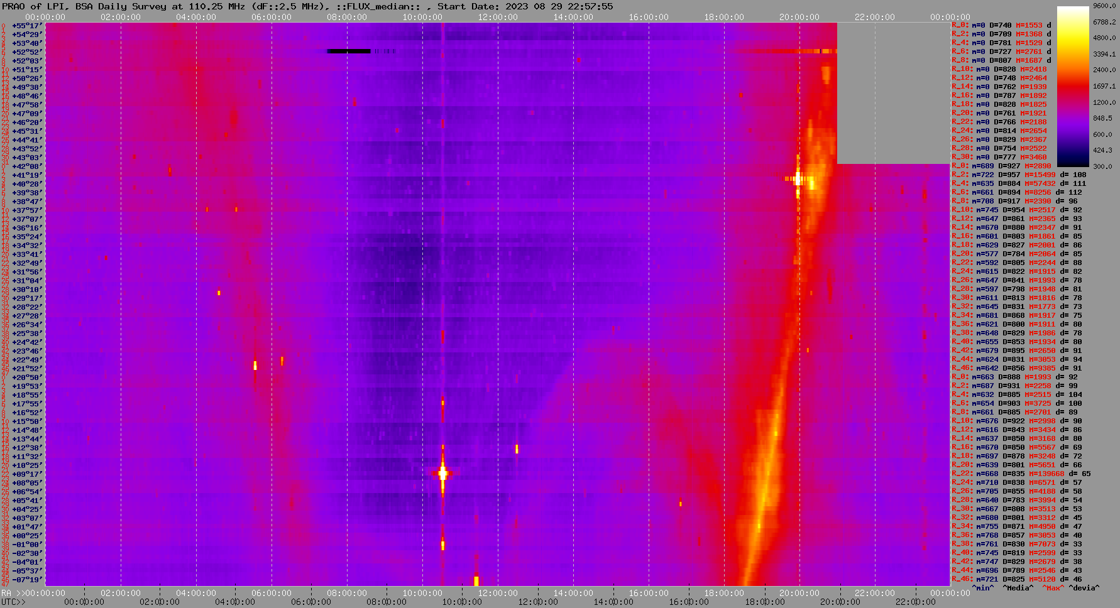Click the gray missing-data block in the map
The height and width of the screenshot is (608, 1120).
point(893,93)
